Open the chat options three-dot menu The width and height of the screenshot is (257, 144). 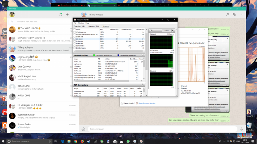coord(241,14)
